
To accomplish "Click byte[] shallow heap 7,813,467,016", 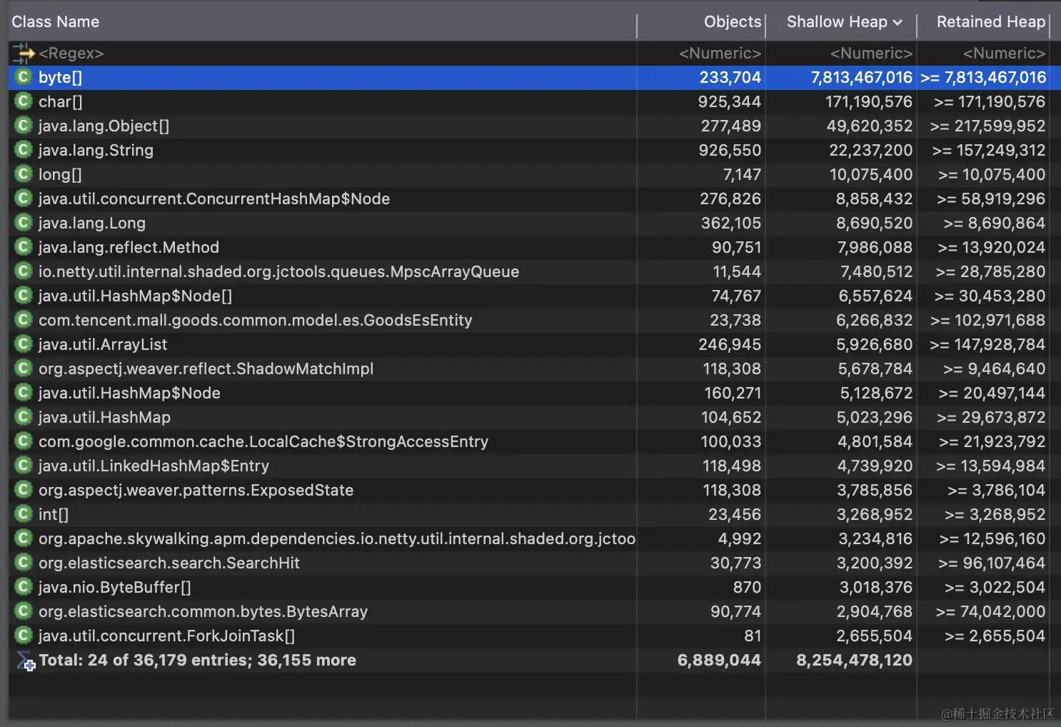I will [861, 78].
